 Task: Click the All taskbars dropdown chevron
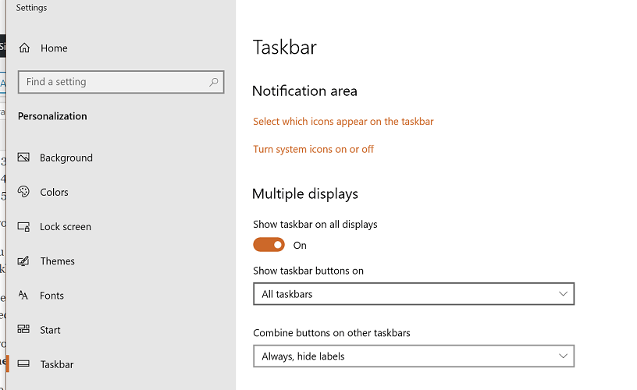tap(563, 294)
